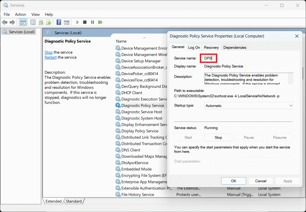Switch to the Standard view tab
The width and height of the screenshot is (306, 212).
[74, 201]
